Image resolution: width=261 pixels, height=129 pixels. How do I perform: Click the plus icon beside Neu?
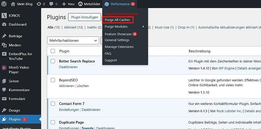point(64,4)
